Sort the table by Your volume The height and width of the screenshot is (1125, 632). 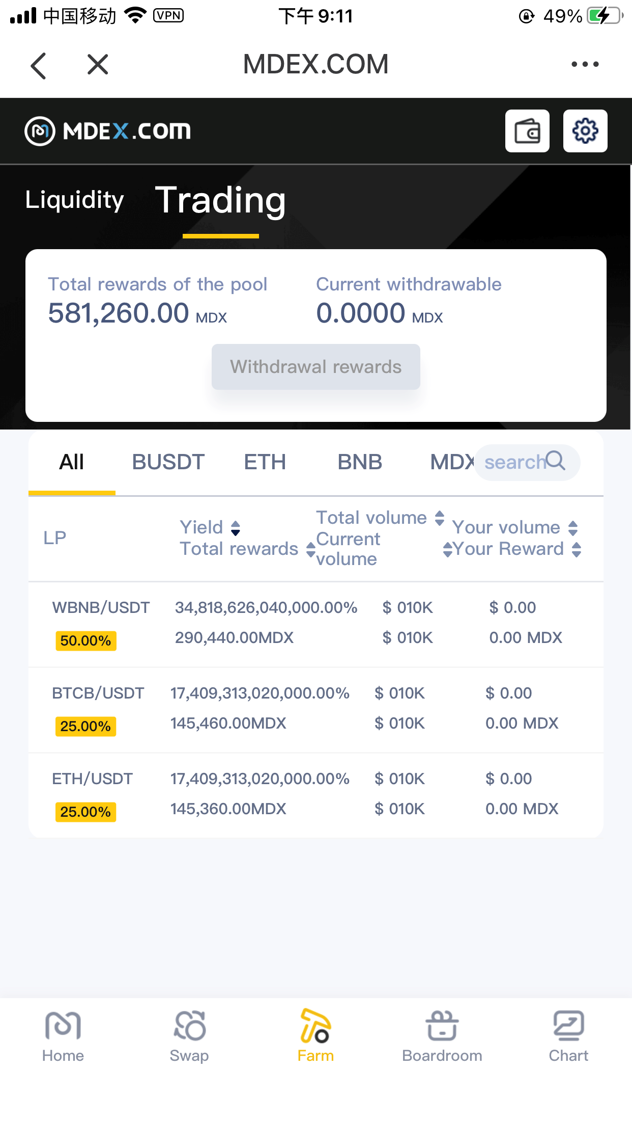point(573,528)
